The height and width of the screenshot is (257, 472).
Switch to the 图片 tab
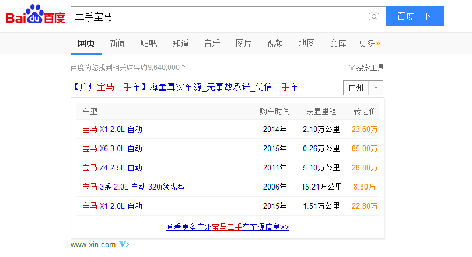[243, 43]
